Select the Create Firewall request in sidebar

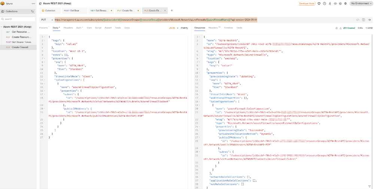click(x=18, y=47)
